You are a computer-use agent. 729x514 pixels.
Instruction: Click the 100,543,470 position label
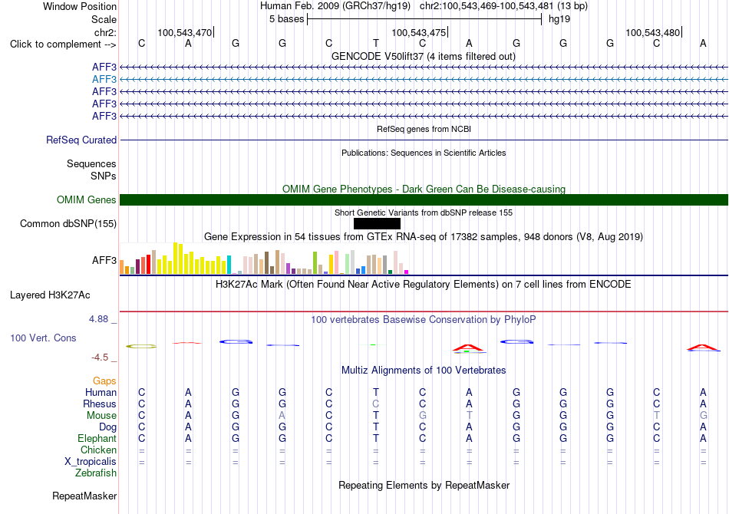coord(185,32)
